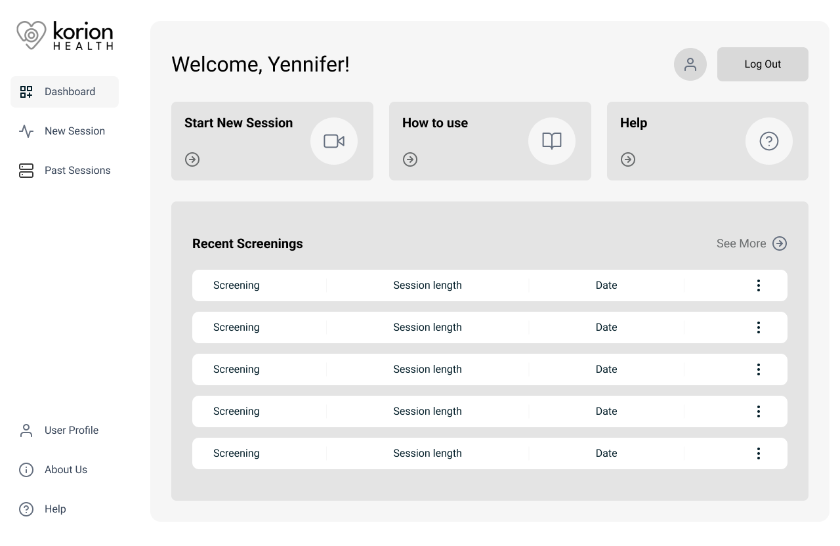Click the question mark icon on the Help card
Viewport: 840px width, 546px height.
769,141
